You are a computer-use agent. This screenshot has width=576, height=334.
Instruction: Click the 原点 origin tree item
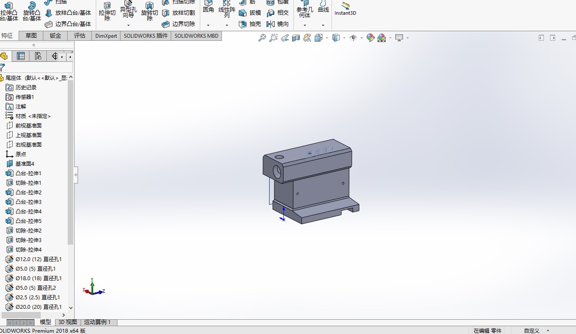16,154
